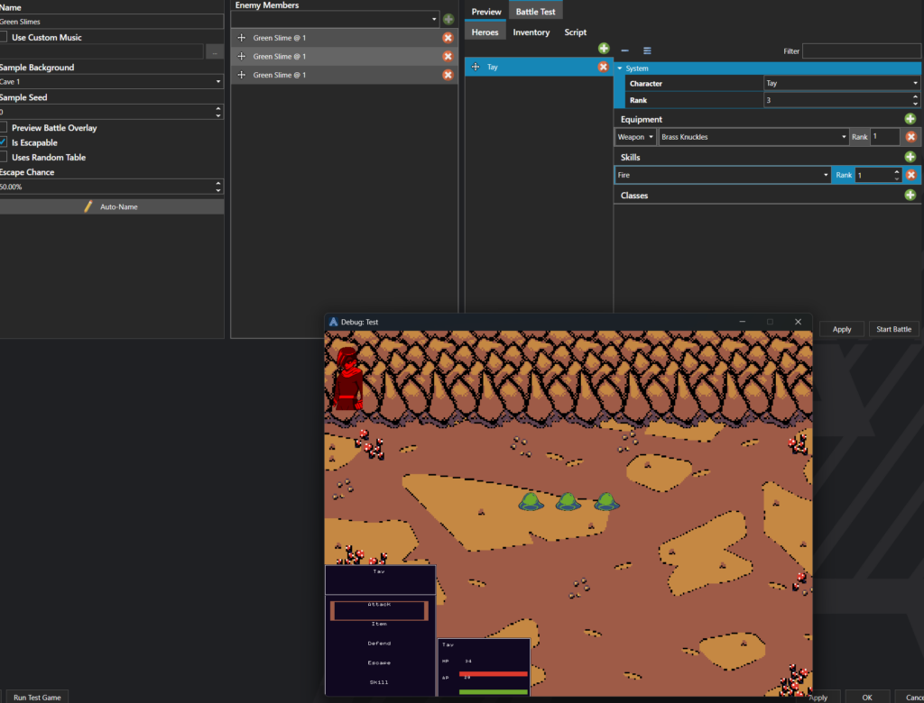Viewport: 924px width, 703px height.
Task: Open the Sample Background dropdown
Action: (x=111, y=82)
